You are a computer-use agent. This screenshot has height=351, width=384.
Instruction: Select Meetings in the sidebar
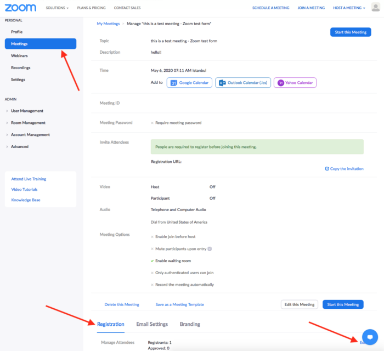(x=41, y=44)
